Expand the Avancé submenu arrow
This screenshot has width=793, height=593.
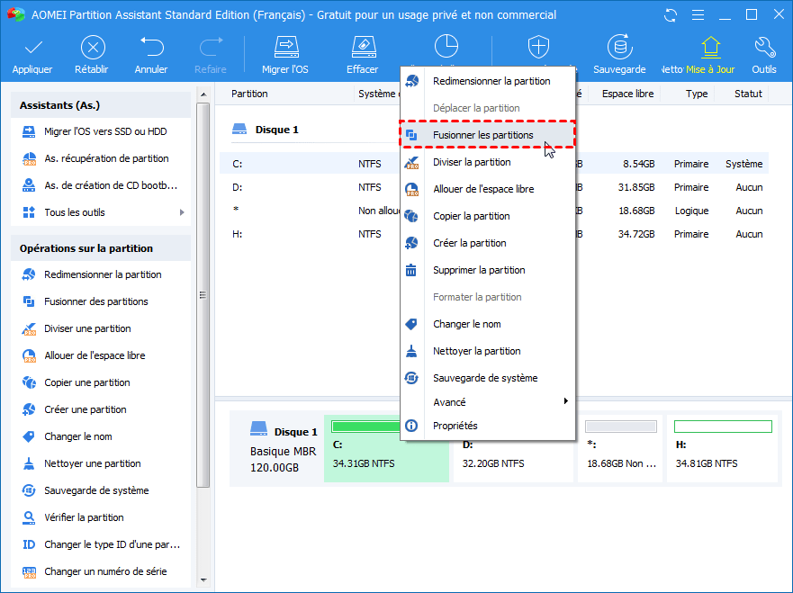(565, 401)
